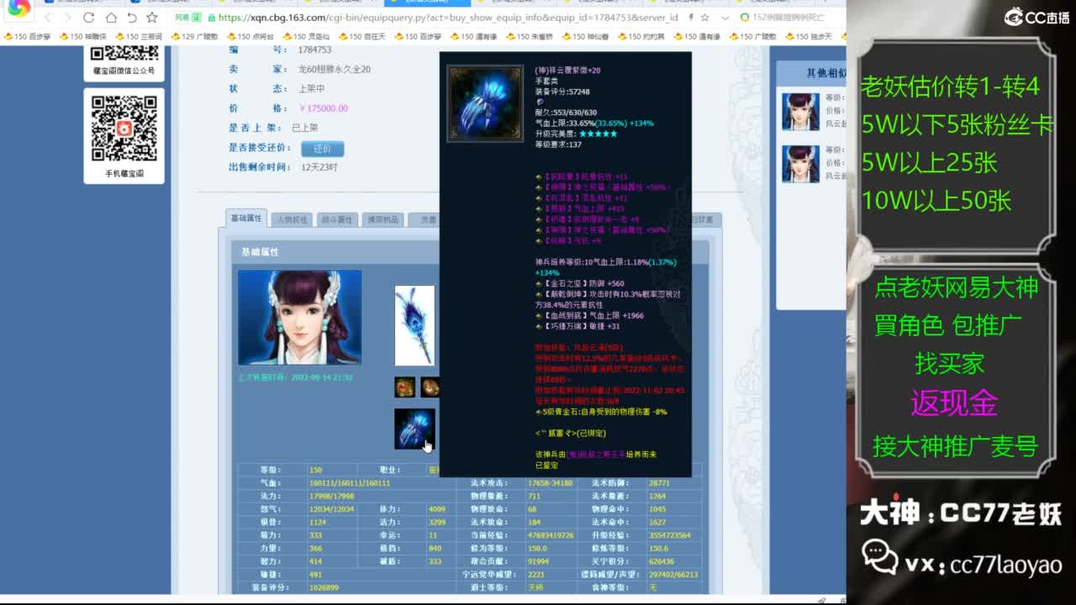Click the browser back arrow
This screenshot has width=1076, height=605.
click(48, 18)
